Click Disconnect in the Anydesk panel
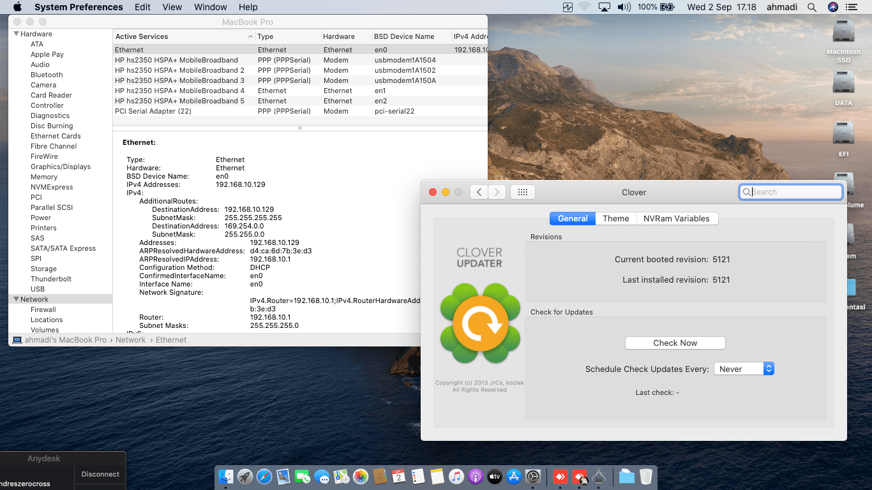 pos(100,474)
